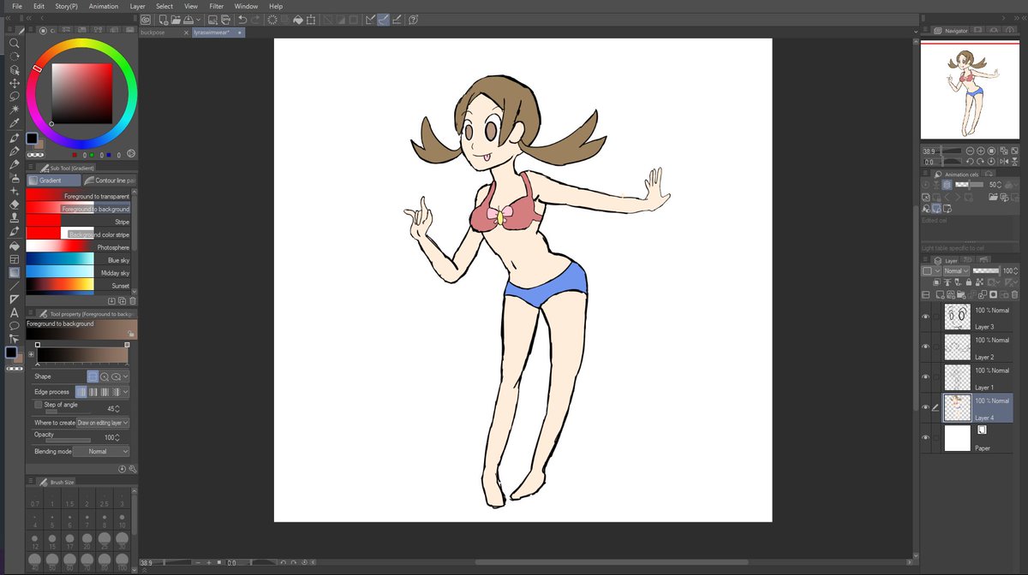Select the Auto select magic wand tool
The width and height of the screenshot is (1028, 575).
point(14,110)
